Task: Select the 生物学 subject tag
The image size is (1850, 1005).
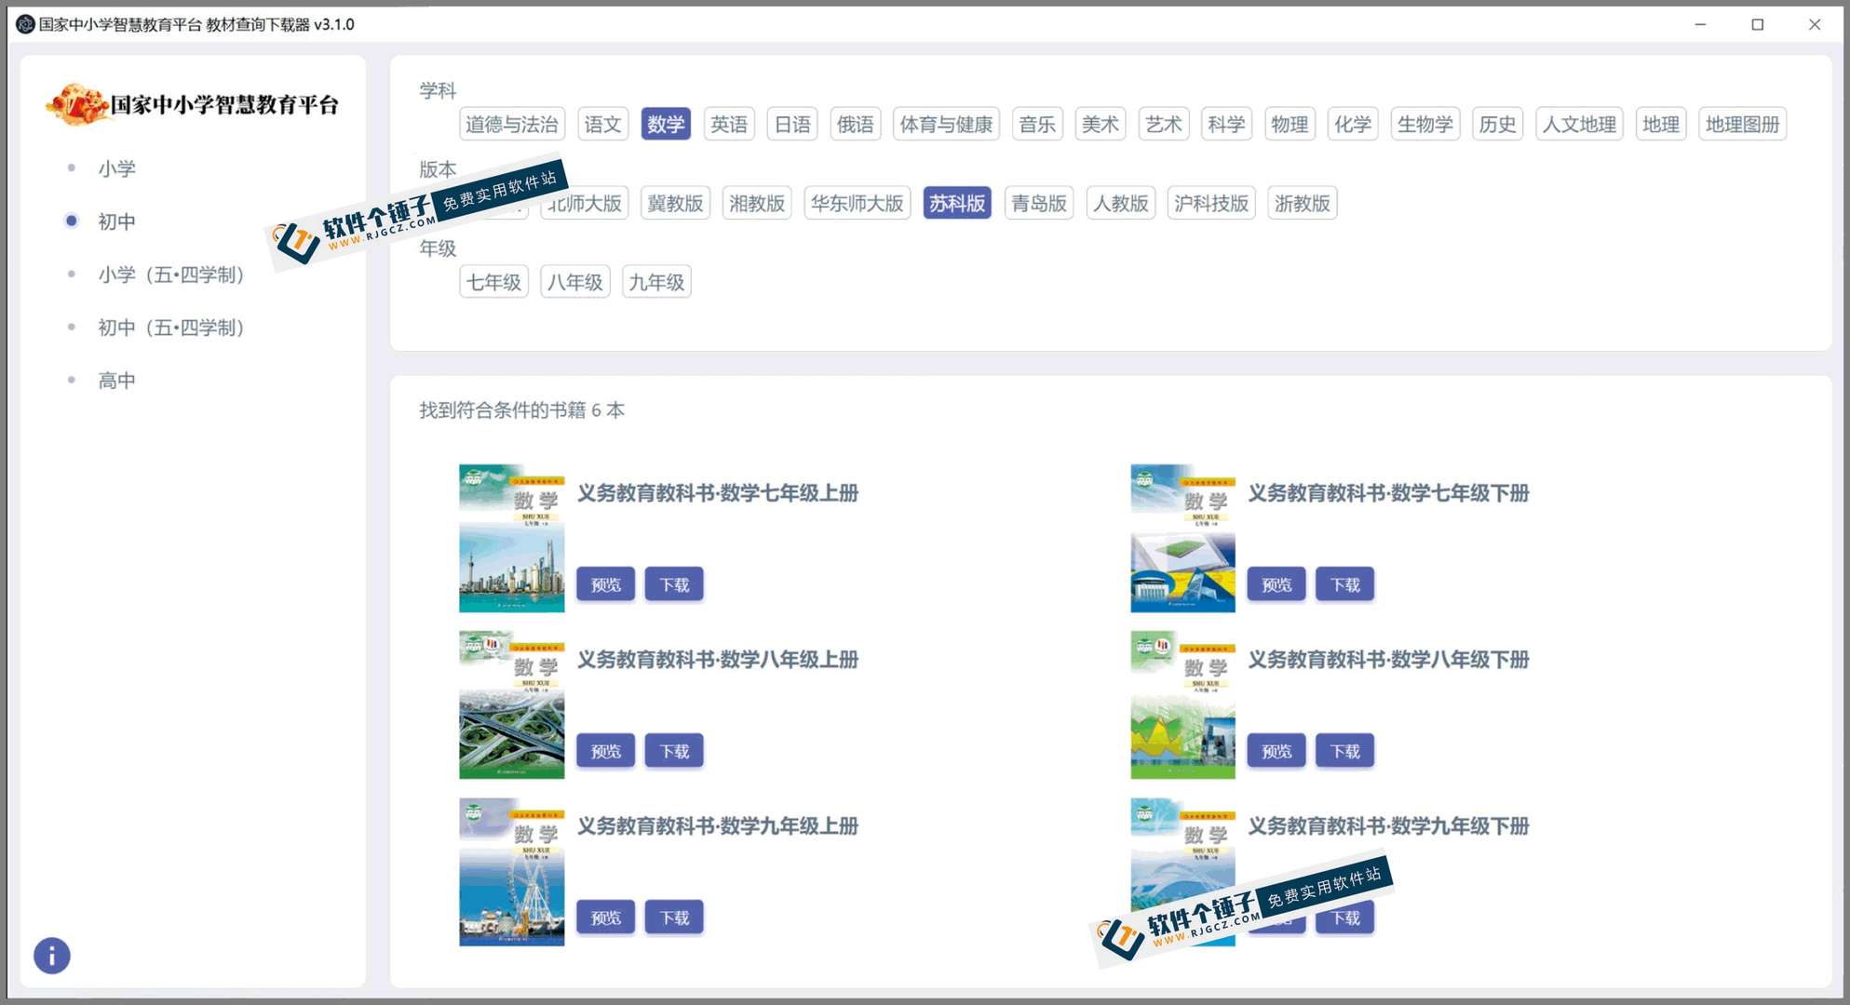Action: click(x=1425, y=124)
